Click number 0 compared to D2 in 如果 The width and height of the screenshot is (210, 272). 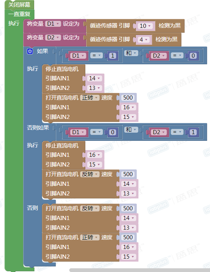tap(193, 56)
